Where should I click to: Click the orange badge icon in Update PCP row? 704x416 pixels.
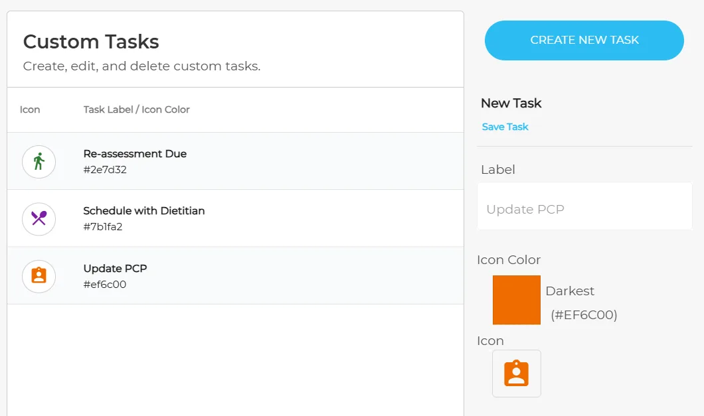[x=39, y=276]
